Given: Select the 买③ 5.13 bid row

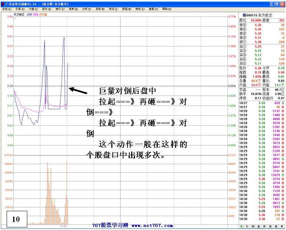Looking at the screenshot, I should [262, 55].
